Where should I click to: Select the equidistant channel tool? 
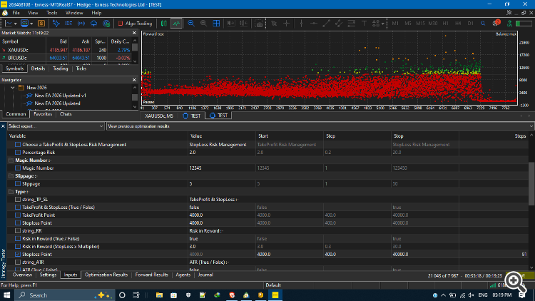339,24
